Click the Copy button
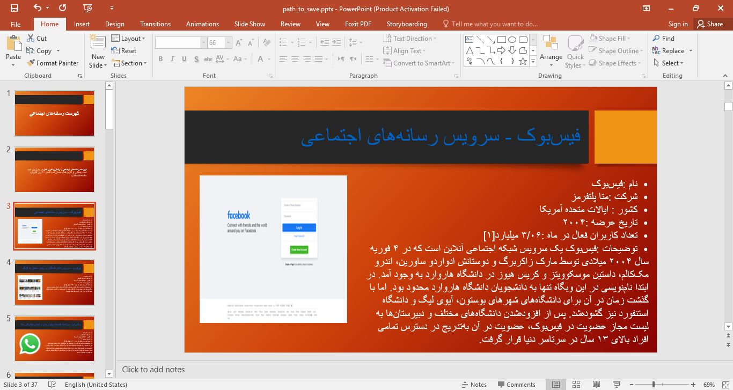Image resolution: width=733 pixels, height=390 pixels. pyautogui.click(x=39, y=51)
